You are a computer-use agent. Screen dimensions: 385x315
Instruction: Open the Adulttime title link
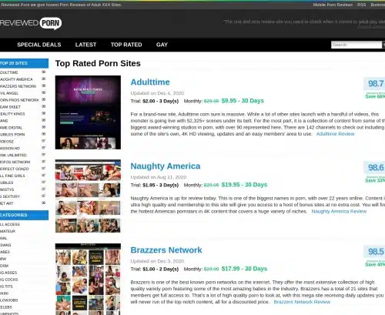(x=150, y=82)
